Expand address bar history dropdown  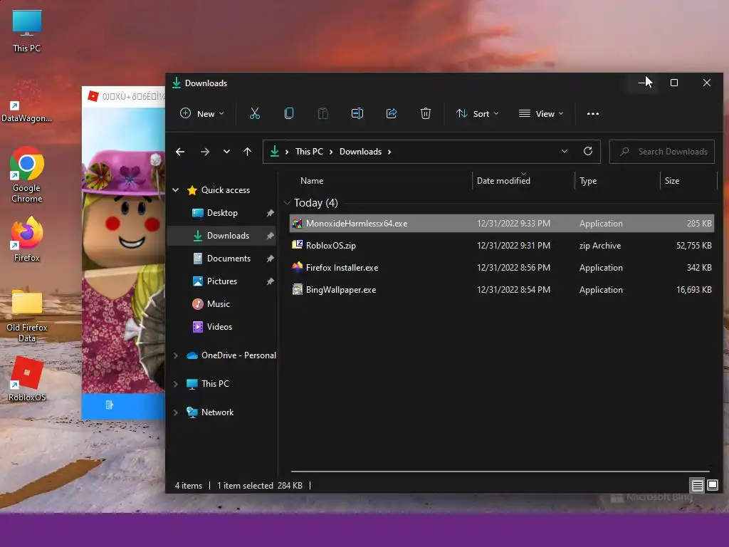[x=565, y=151]
